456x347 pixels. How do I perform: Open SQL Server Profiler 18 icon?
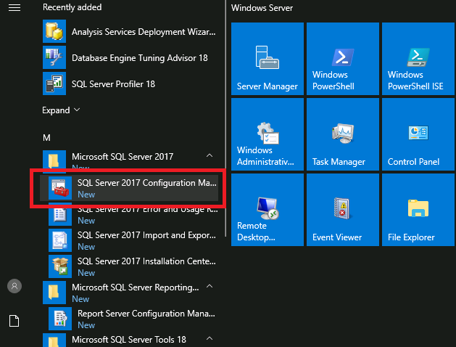[x=54, y=83]
